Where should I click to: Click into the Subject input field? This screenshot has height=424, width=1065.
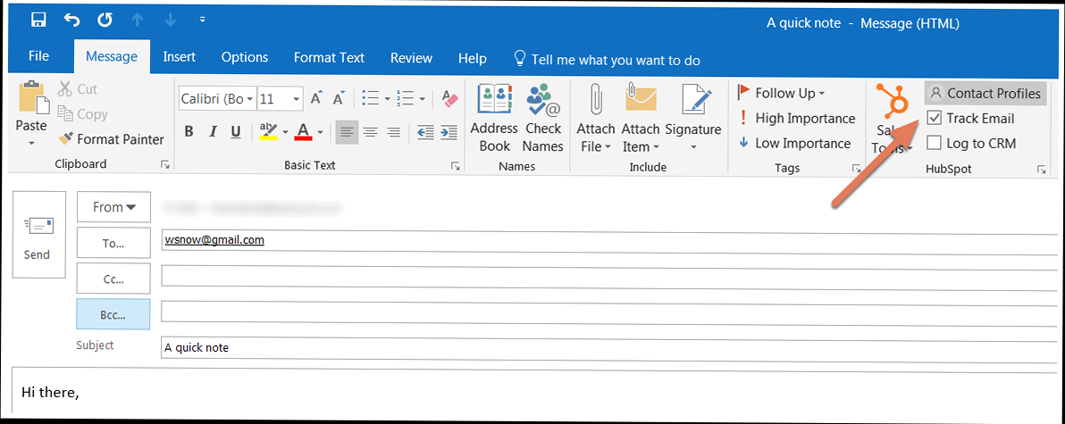click(x=608, y=347)
